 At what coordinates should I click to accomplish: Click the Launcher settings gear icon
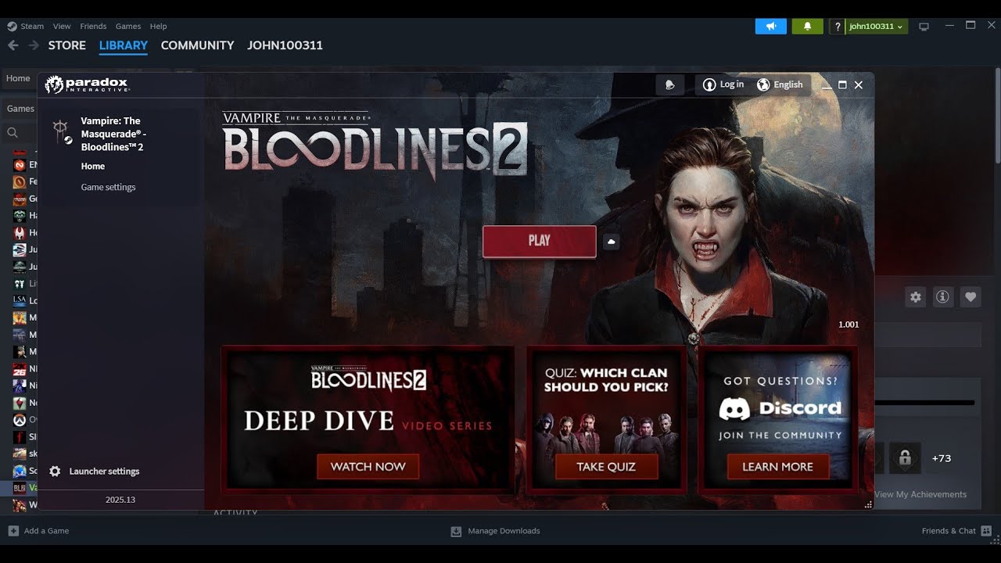coord(55,472)
